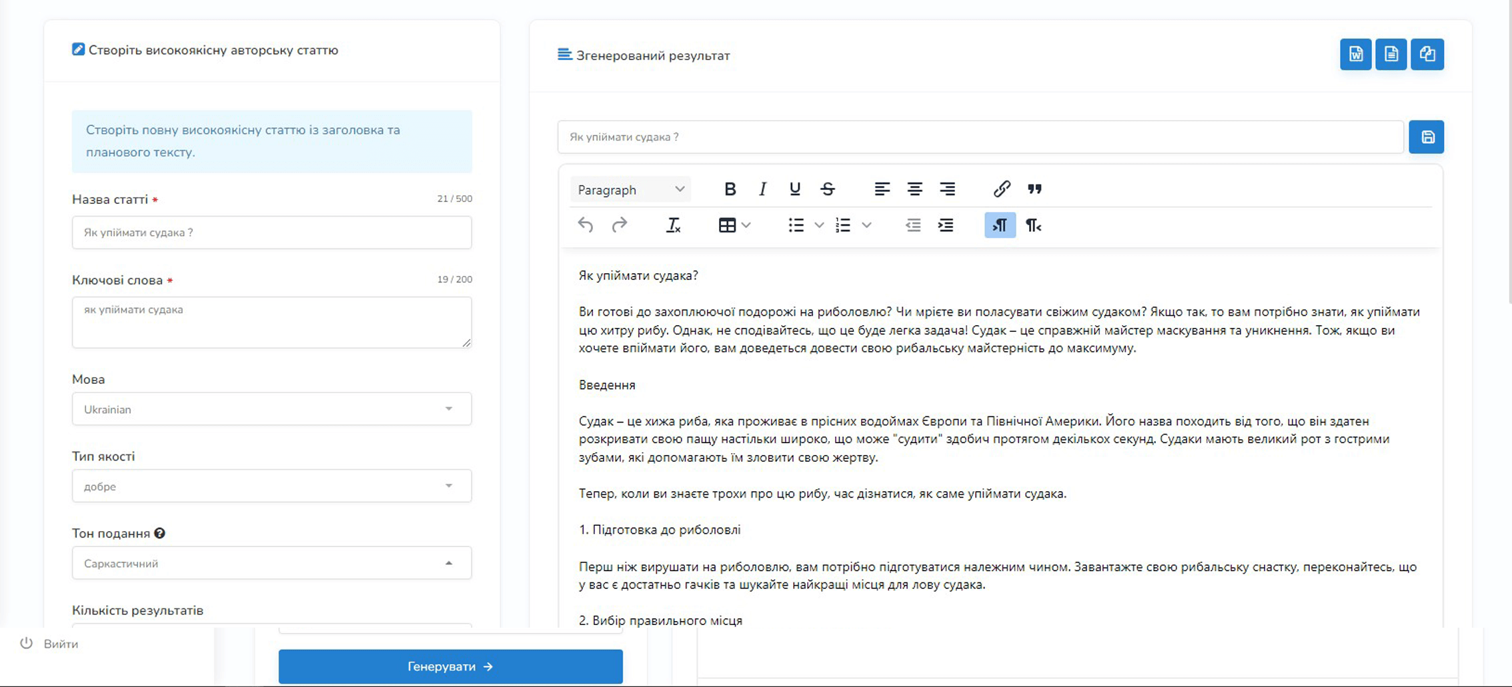Create a numbered list
1512x687 pixels.
pyautogui.click(x=843, y=225)
